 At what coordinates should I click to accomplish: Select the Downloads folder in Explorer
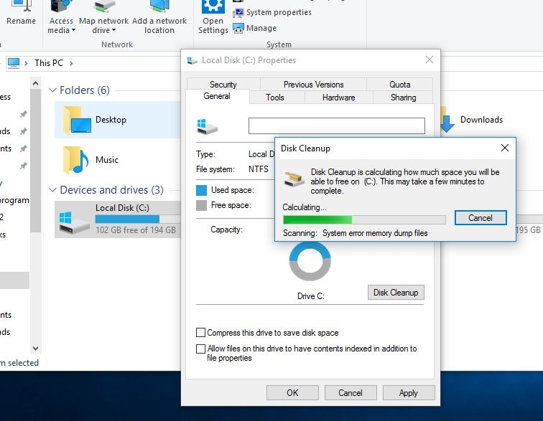[472, 120]
